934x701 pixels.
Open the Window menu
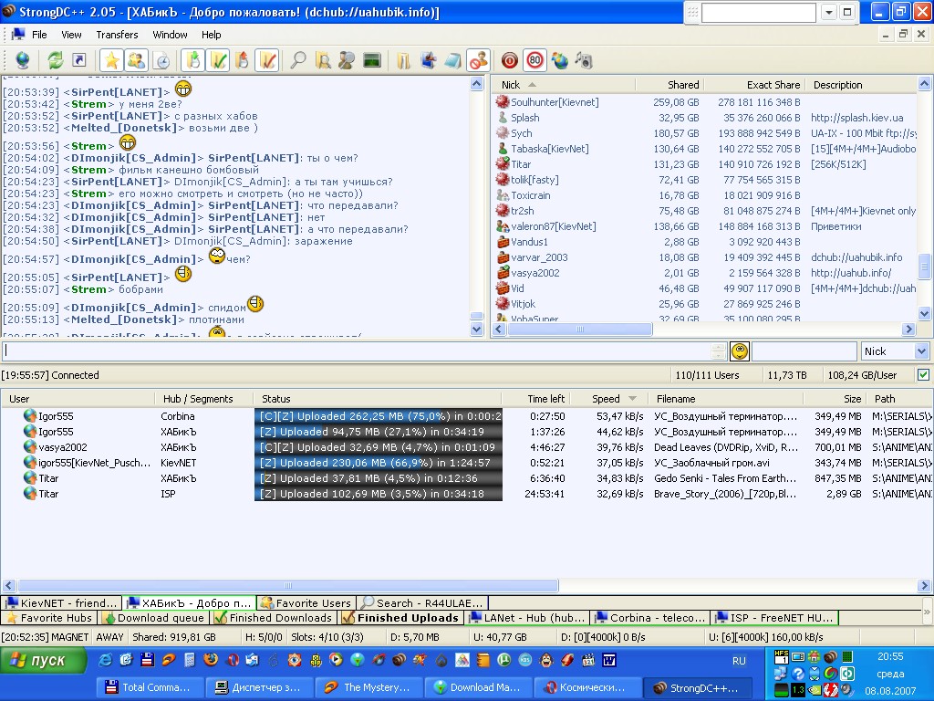tap(170, 35)
